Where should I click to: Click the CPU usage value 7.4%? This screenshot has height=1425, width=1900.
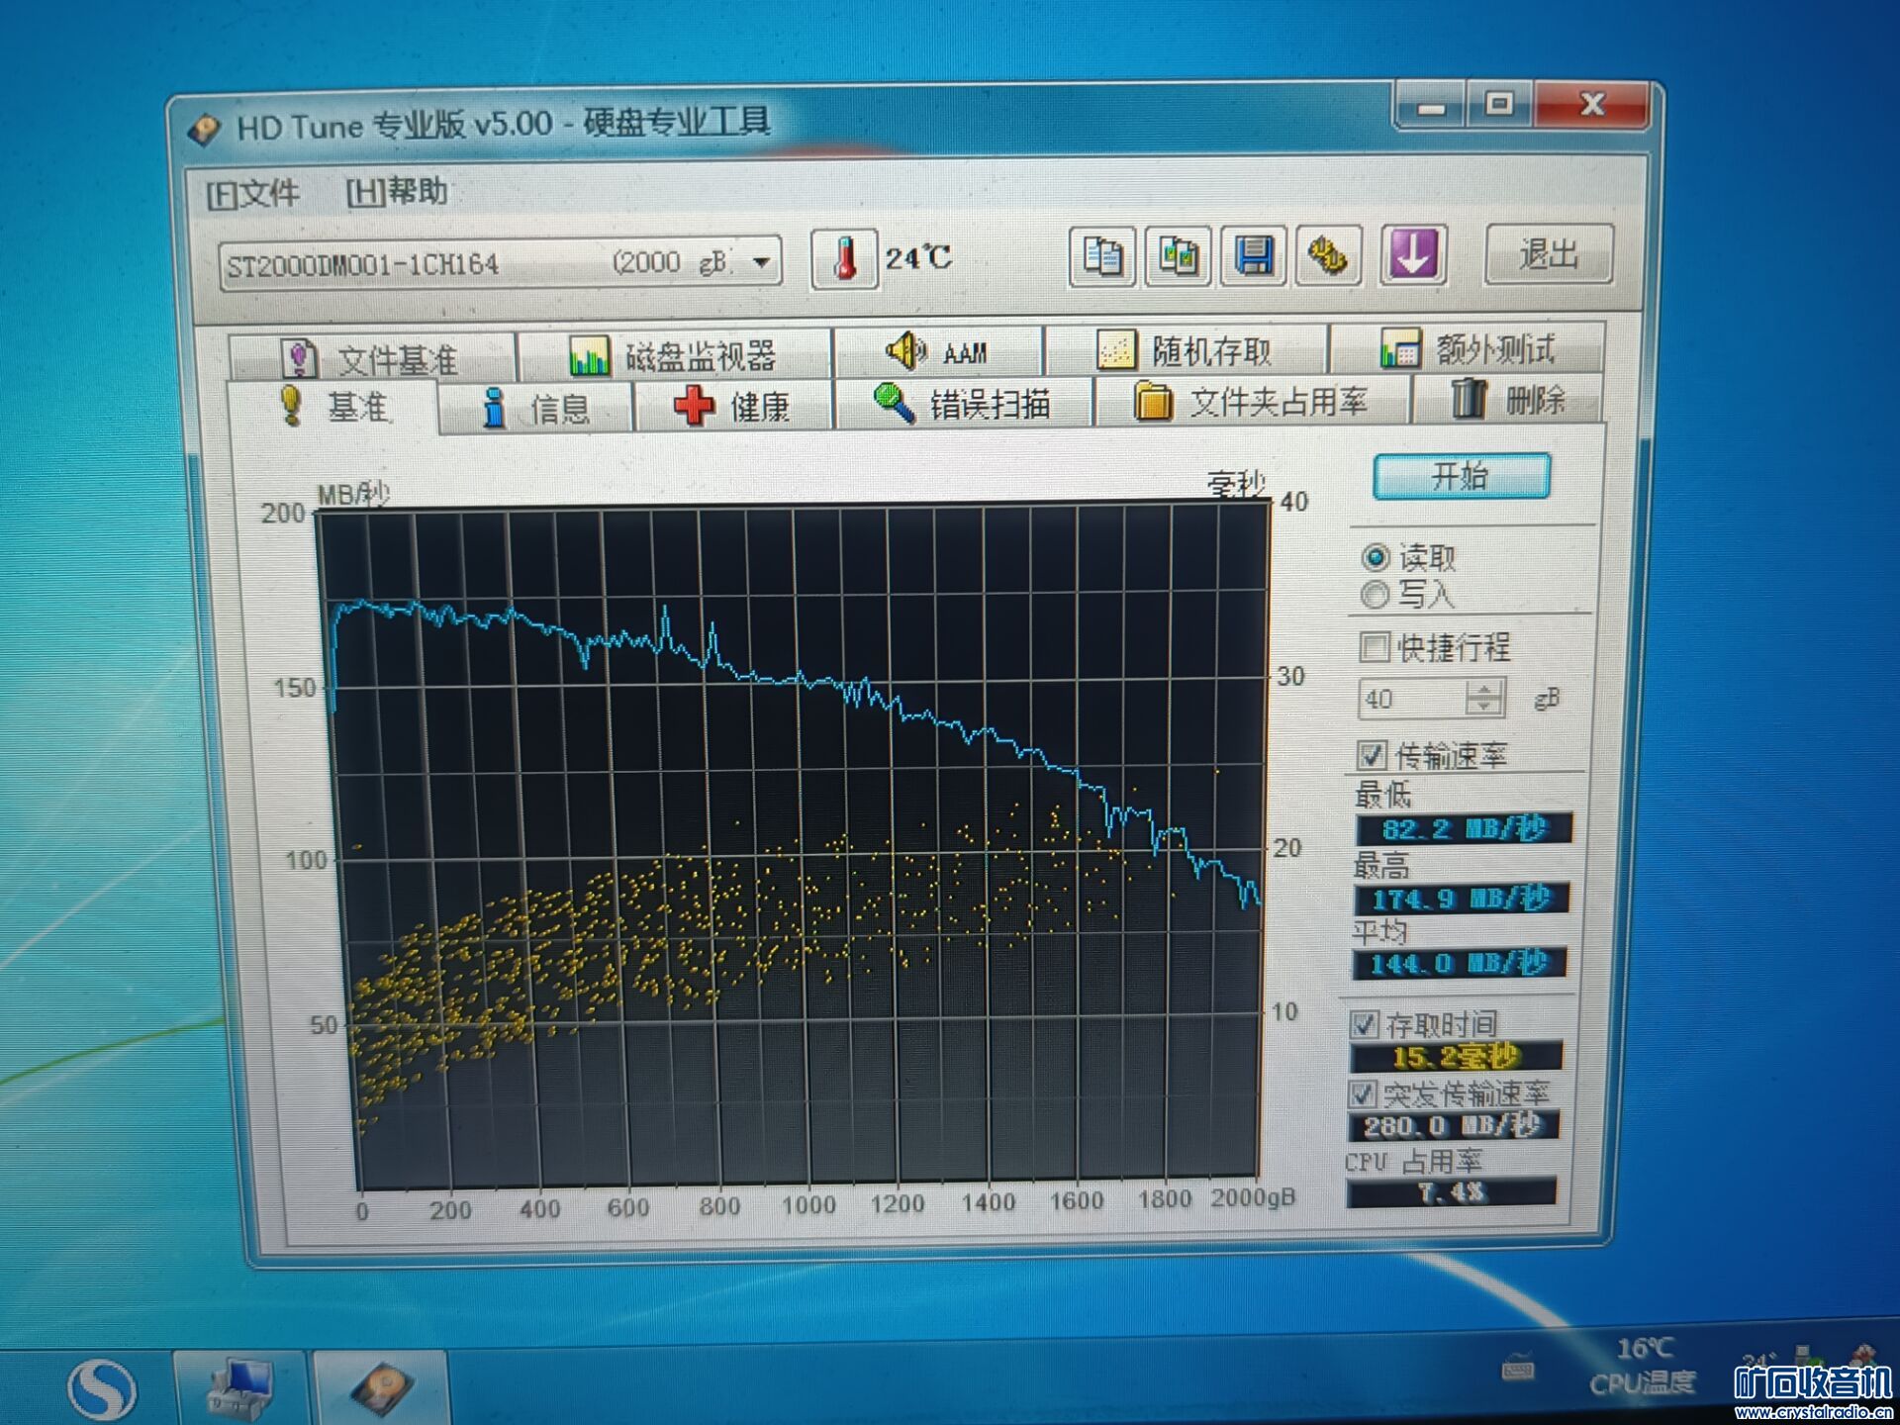click(1451, 1191)
